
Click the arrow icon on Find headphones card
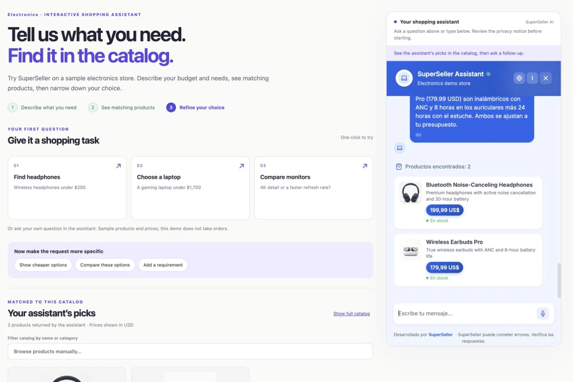point(118,166)
